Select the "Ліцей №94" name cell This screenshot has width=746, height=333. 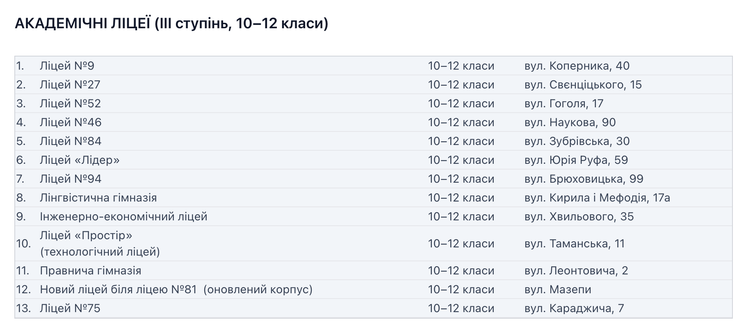point(71,179)
